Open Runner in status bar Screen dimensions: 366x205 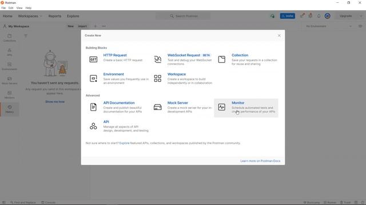[x=330, y=203]
